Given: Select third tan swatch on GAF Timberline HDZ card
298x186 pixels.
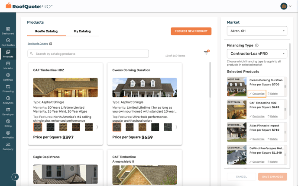Looking at the screenshot, I should tap(63, 127).
